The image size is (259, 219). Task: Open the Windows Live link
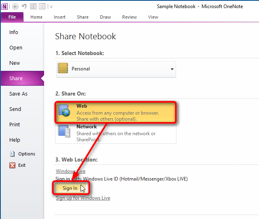click(x=70, y=171)
